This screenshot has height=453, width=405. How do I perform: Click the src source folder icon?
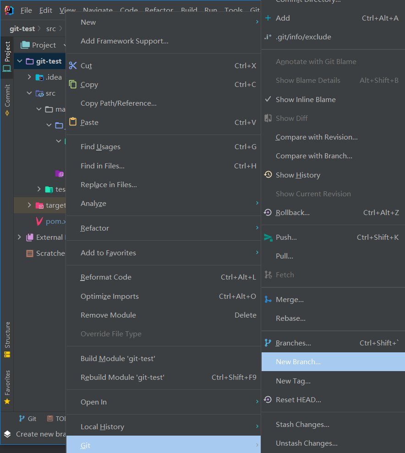39,93
